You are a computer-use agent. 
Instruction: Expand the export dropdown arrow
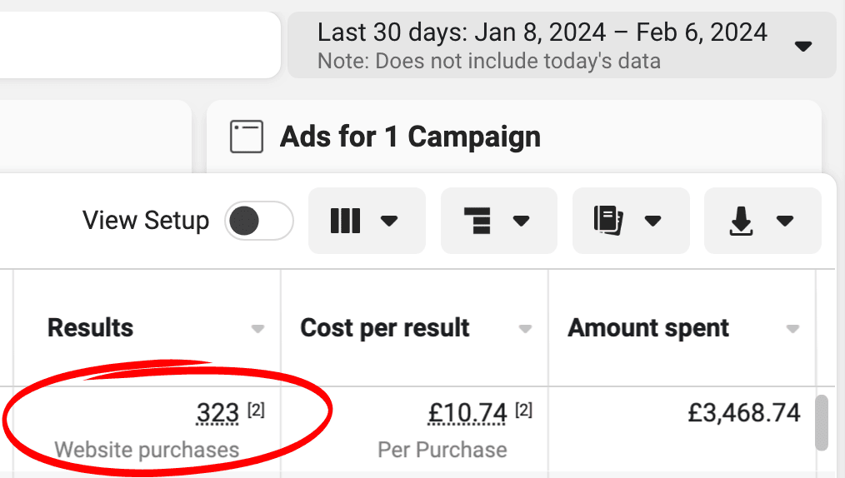tap(785, 221)
